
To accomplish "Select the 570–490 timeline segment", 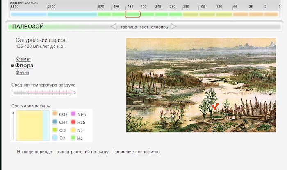I will [x=105, y=14].
